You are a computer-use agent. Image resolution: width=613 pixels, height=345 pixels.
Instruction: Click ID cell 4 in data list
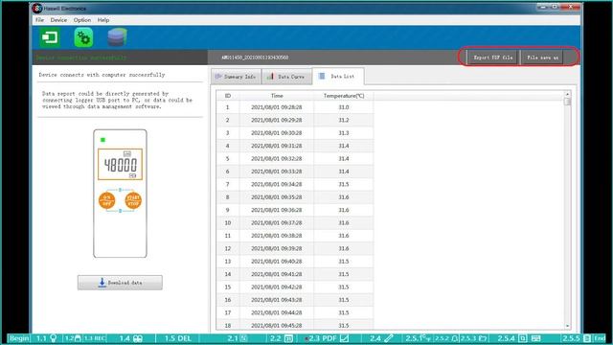point(228,146)
